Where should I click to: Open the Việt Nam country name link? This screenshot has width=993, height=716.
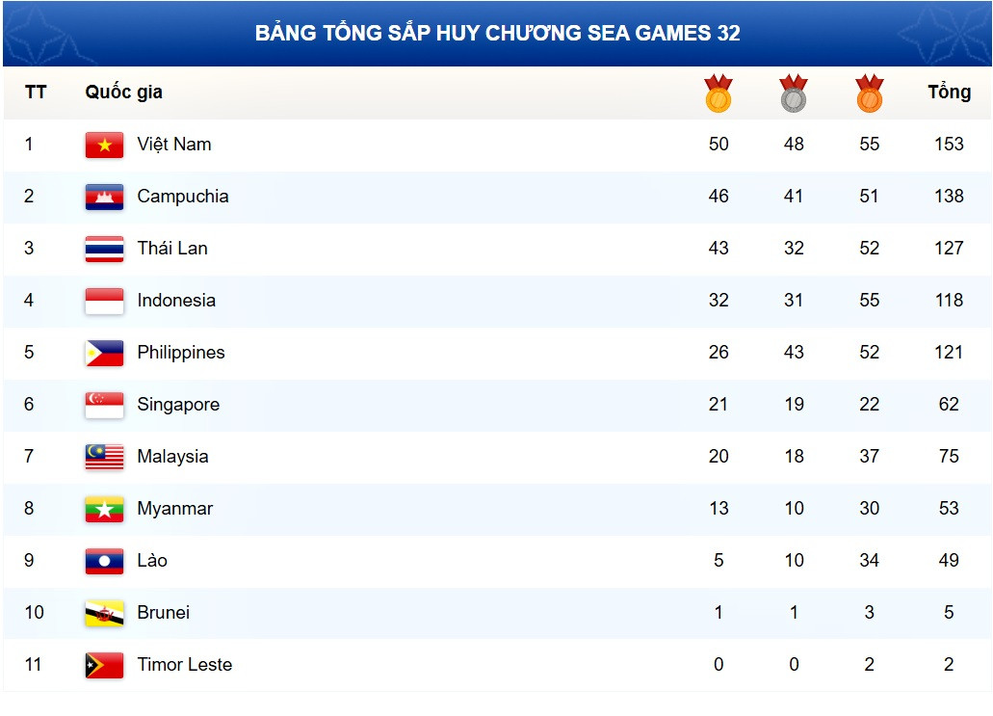coord(174,145)
